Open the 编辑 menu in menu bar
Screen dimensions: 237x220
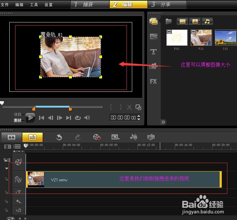click(19, 5)
